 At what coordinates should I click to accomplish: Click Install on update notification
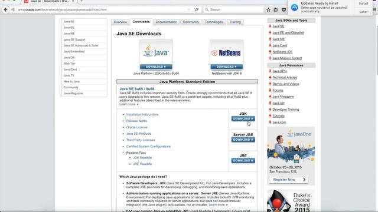[363, 4]
